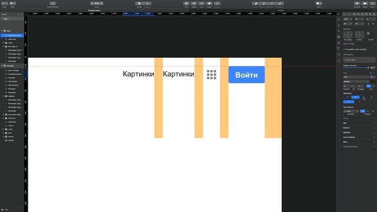Open the View options menu

[x=319, y=4]
